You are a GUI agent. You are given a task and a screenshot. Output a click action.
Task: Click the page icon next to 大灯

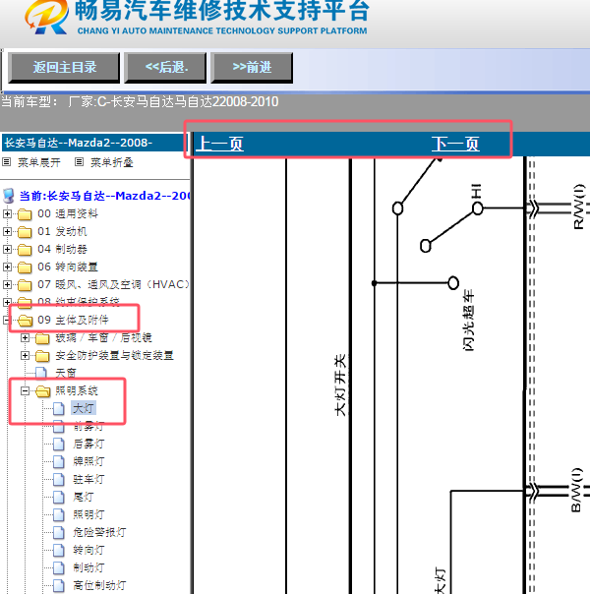coord(59,408)
